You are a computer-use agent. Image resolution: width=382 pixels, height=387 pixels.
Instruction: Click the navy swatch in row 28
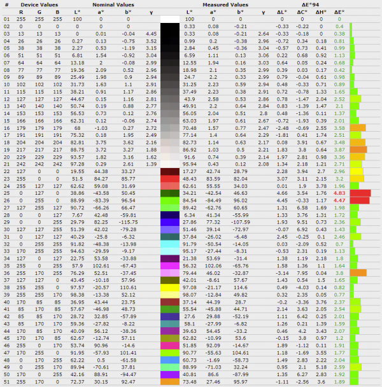(x=170, y=215)
